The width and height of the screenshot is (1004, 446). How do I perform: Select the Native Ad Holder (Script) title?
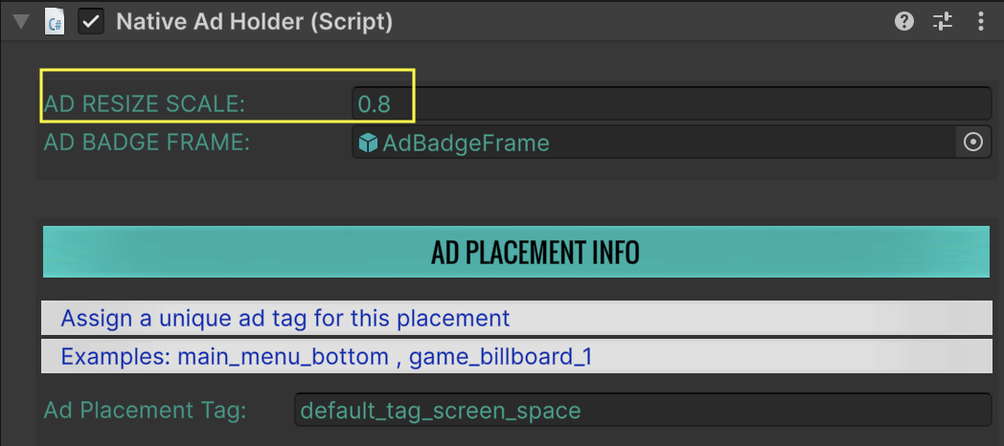tap(254, 21)
